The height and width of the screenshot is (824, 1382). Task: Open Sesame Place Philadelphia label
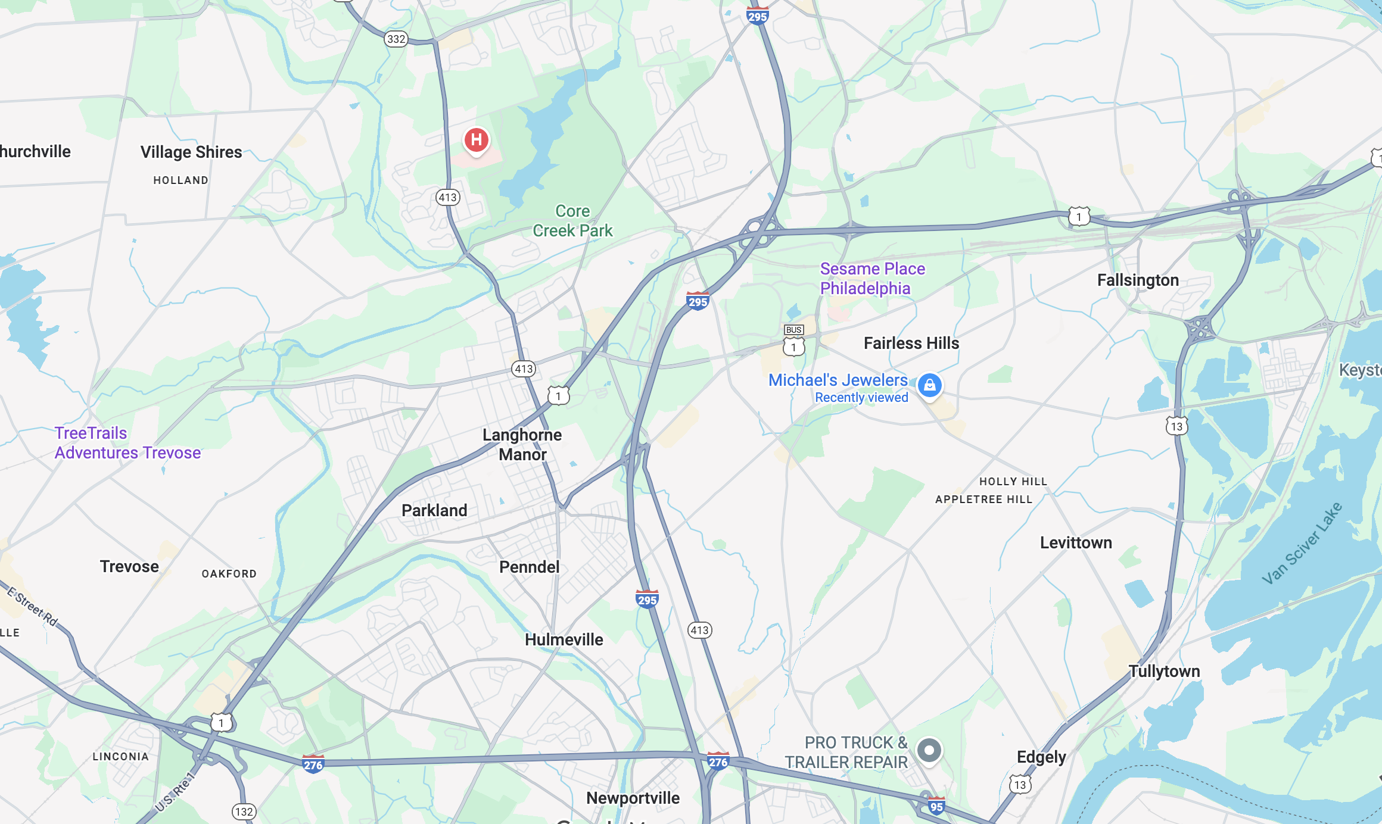(873, 279)
